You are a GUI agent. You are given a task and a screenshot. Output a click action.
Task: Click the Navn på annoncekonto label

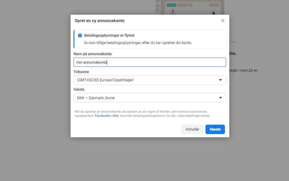click(x=93, y=54)
